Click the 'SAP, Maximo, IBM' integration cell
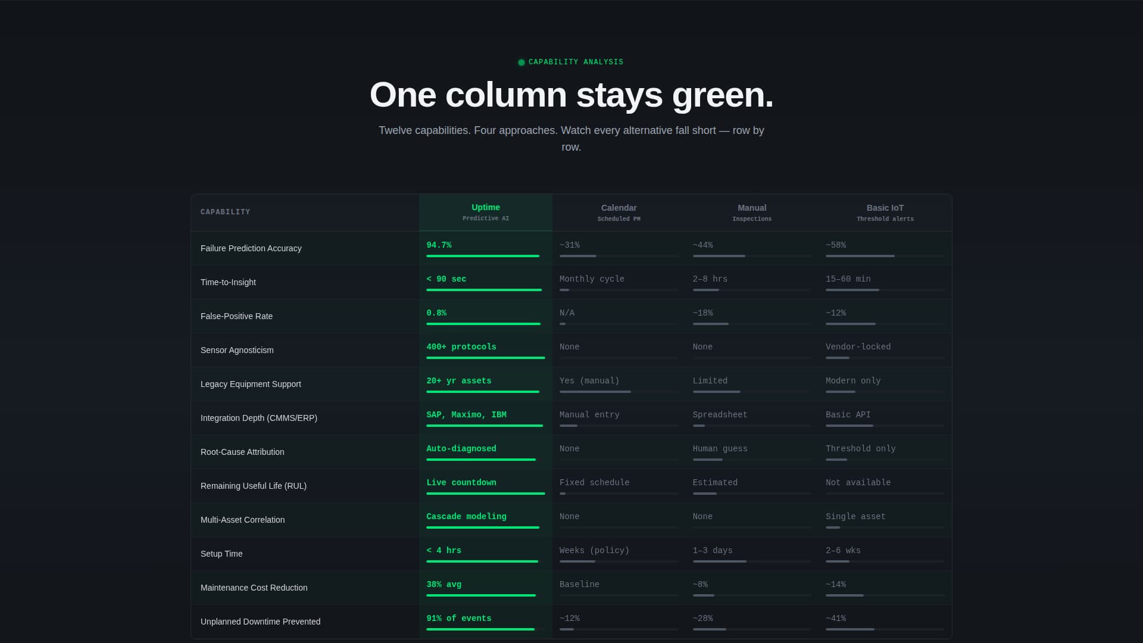1143x643 pixels. coord(467,414)
